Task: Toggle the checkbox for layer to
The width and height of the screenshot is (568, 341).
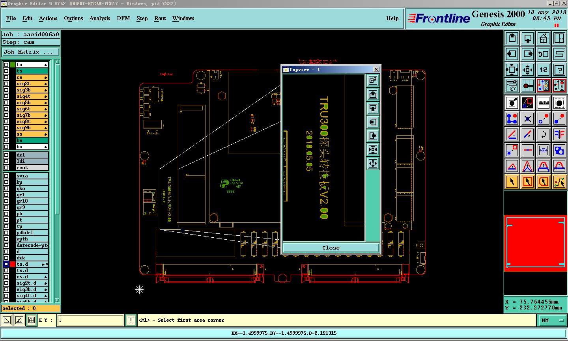Action: coord(6,65)
